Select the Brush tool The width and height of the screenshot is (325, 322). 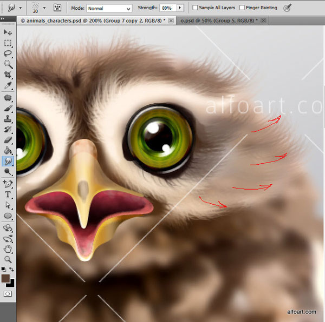[8, 108]
